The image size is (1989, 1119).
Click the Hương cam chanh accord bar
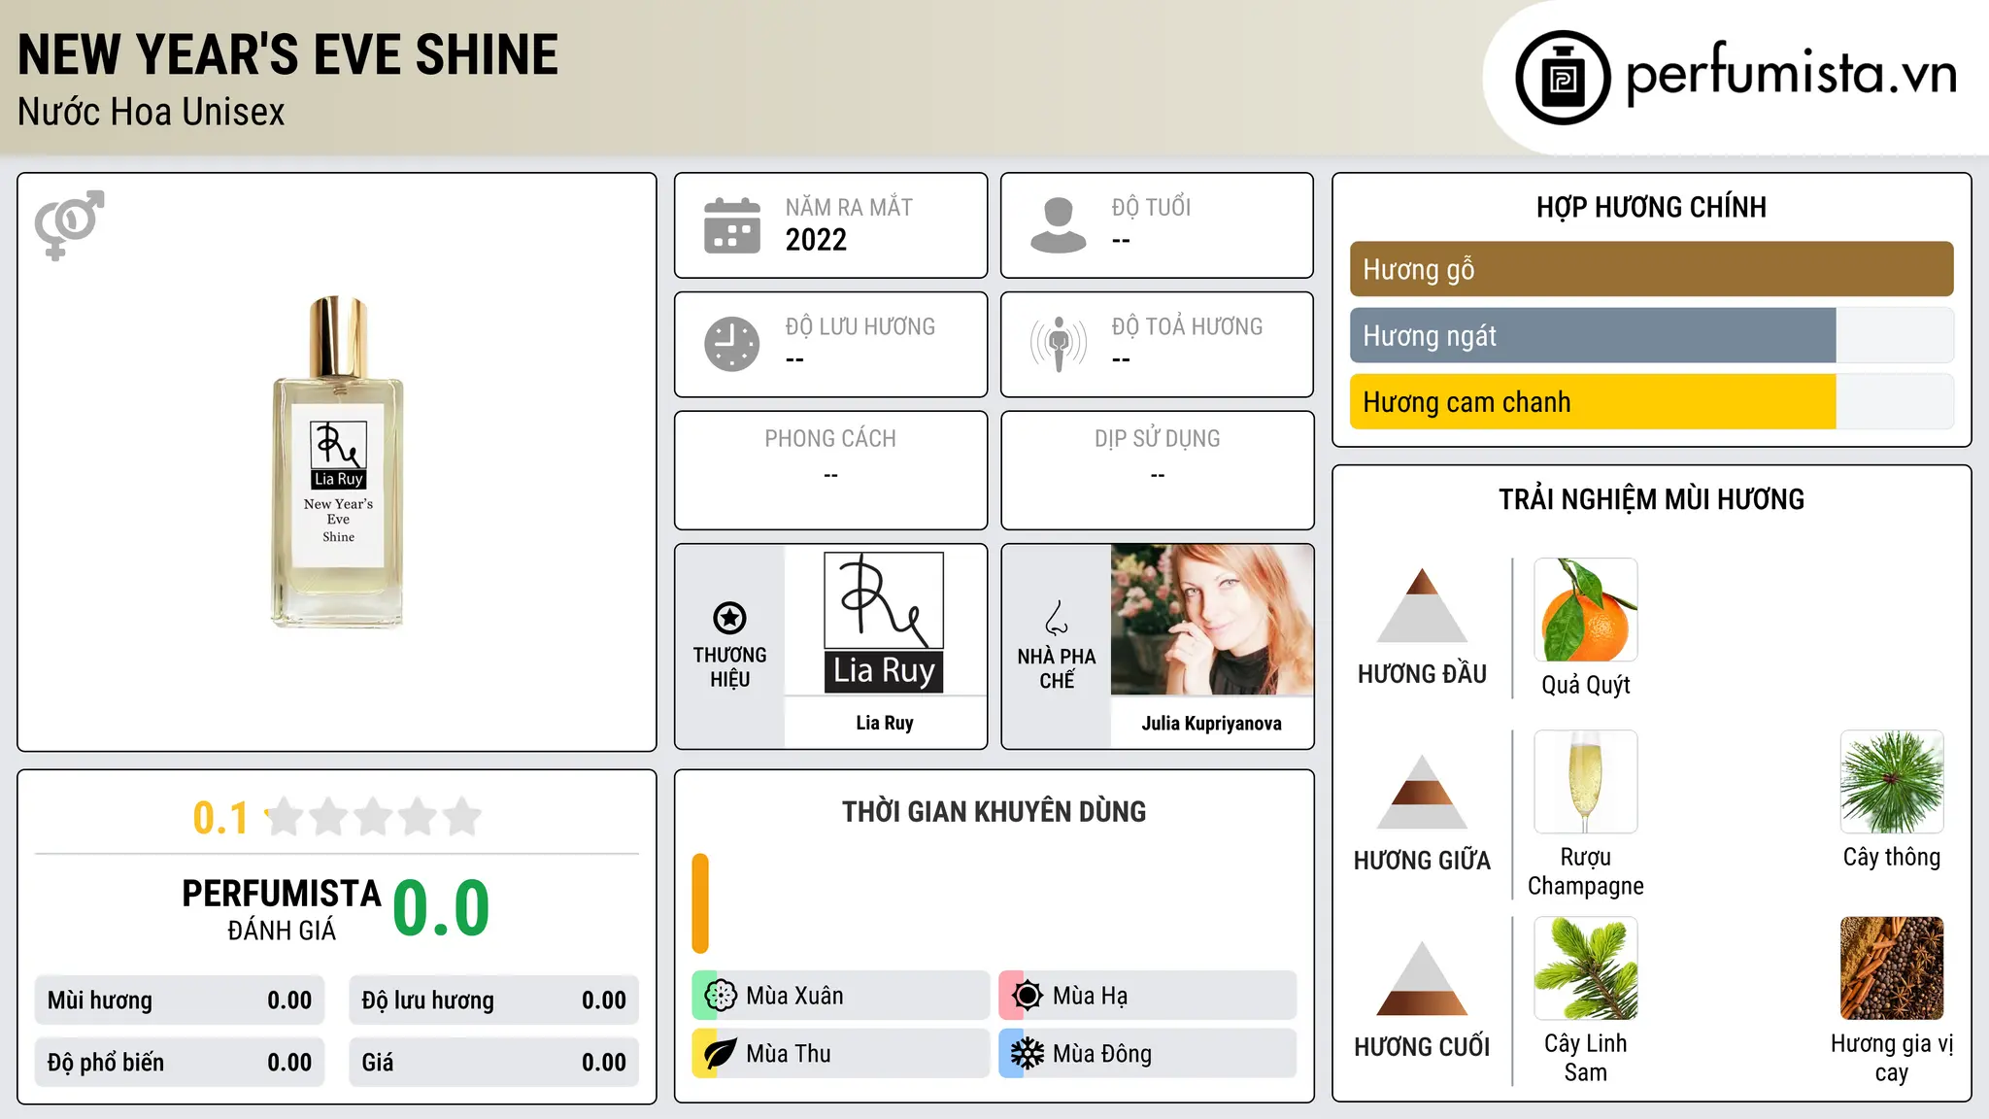pyautogui.click(x=1652, y=402)
